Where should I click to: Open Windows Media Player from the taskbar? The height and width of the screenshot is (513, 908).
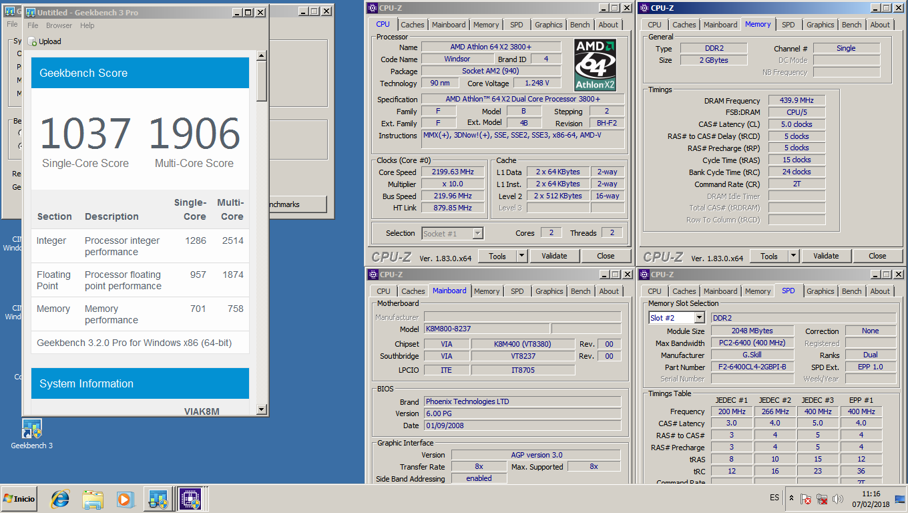[124, 498]
